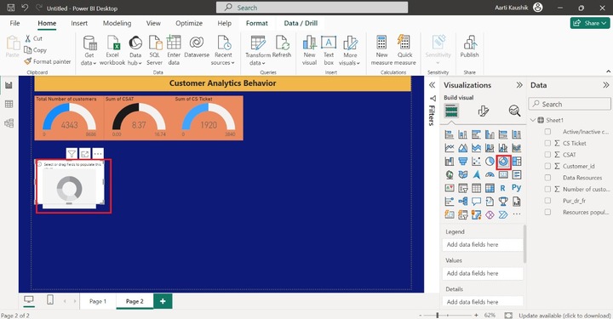Check the Data Resources field checkbox
Image resolution: width=613 pixels, height=319 pixels.
pyautogui.click(x=547, y=178)
